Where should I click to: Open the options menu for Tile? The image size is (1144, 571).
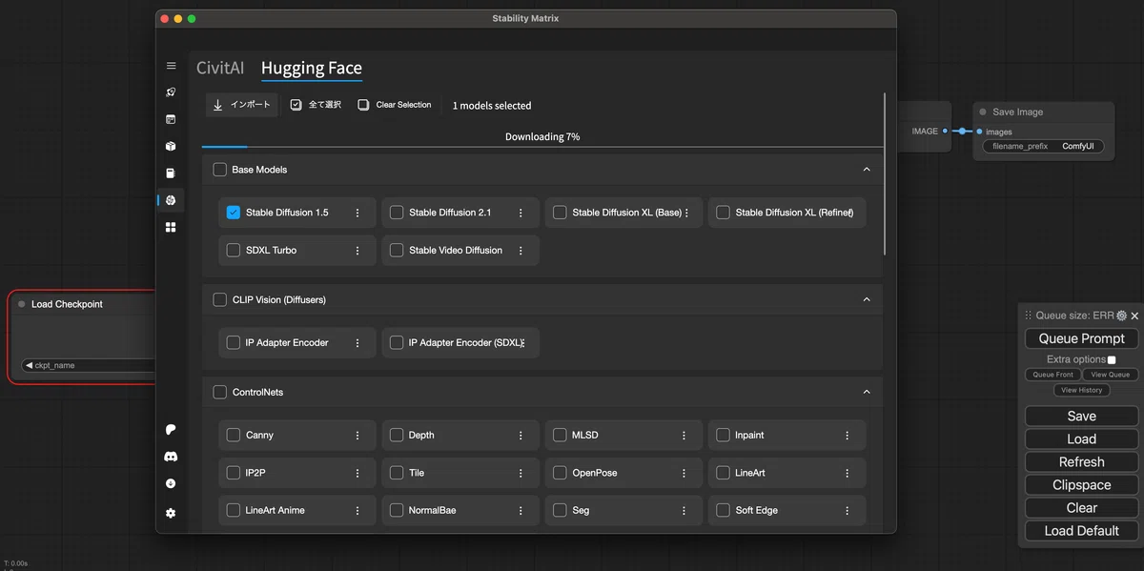(521, 473)
